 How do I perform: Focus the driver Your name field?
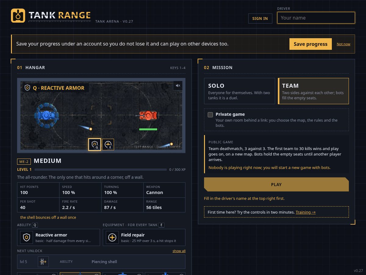click(x=316, y=18)
